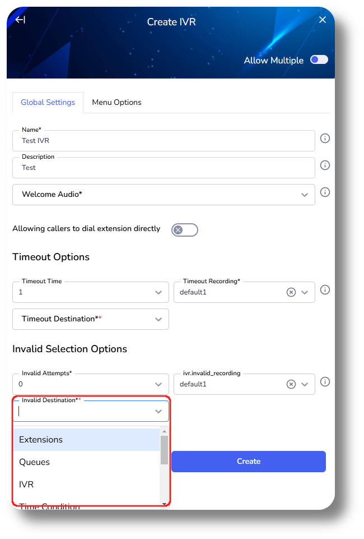Switch to the Menu Options tab
Viewport: 364px width, 539px height.
tap(116, 102)
